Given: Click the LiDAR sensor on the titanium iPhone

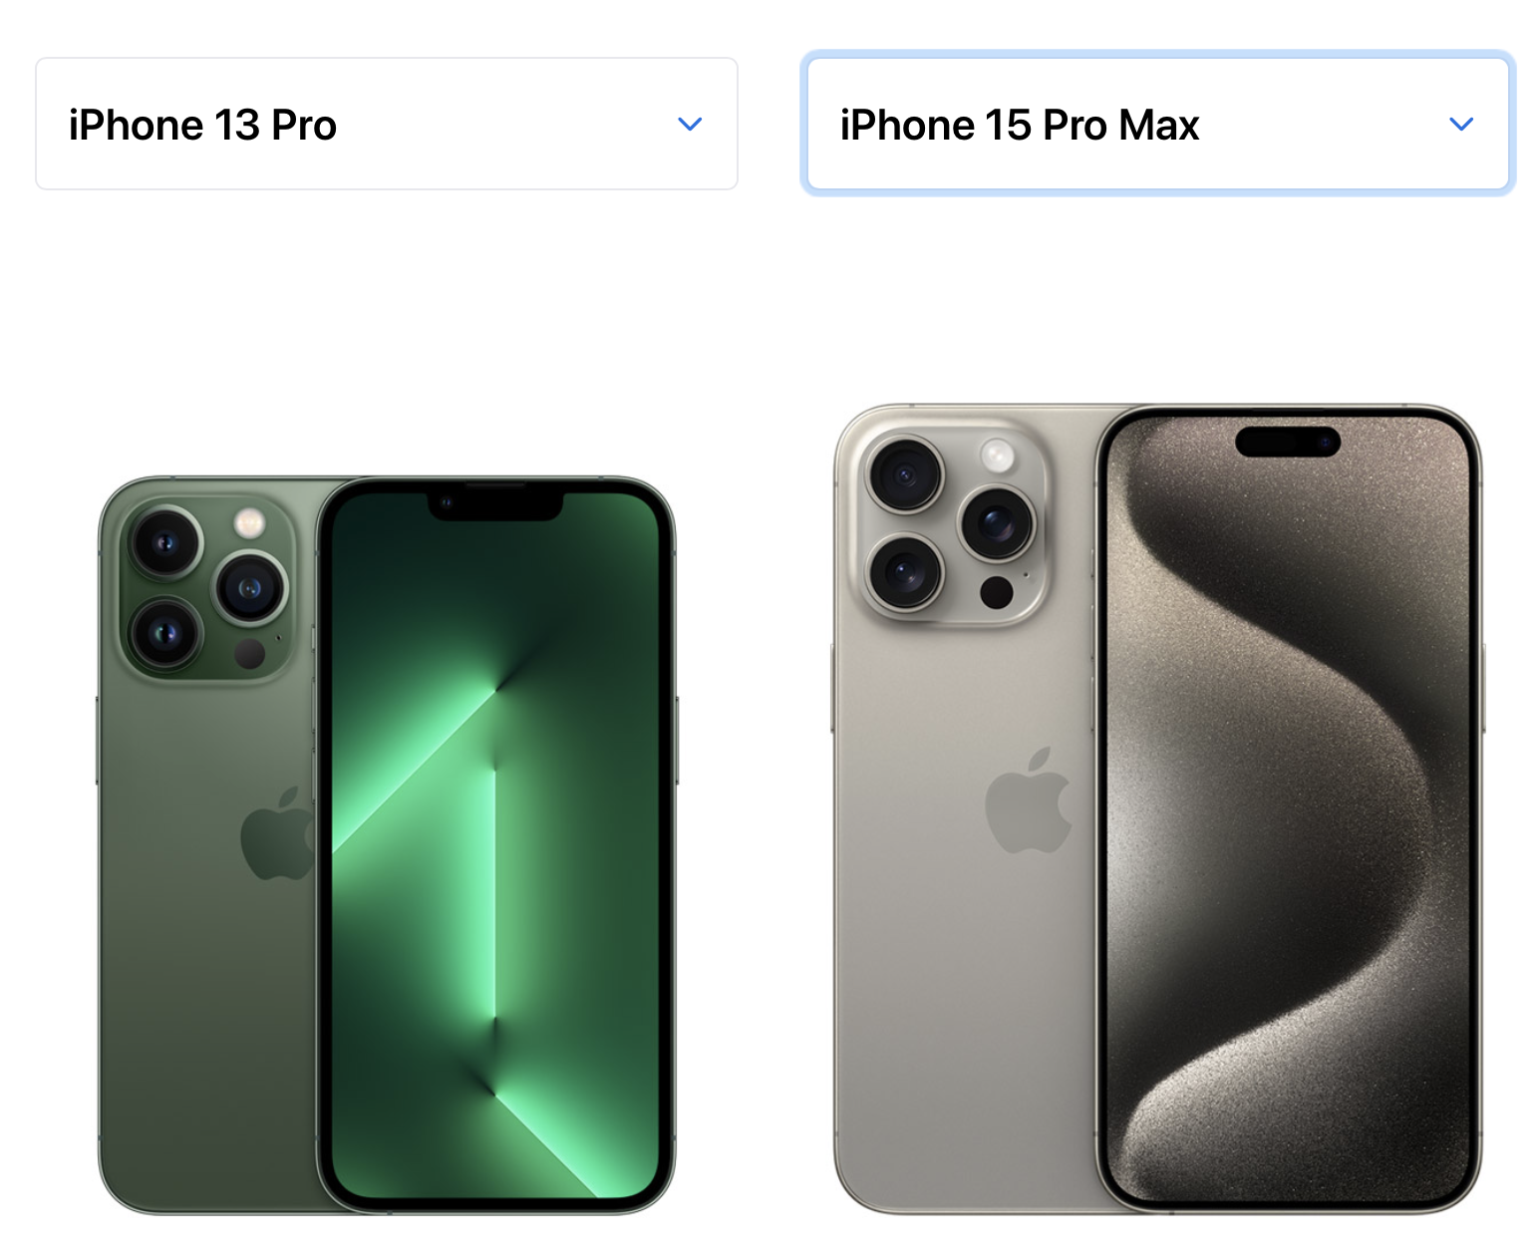Looking at the screenshot, I should (996, 592).
